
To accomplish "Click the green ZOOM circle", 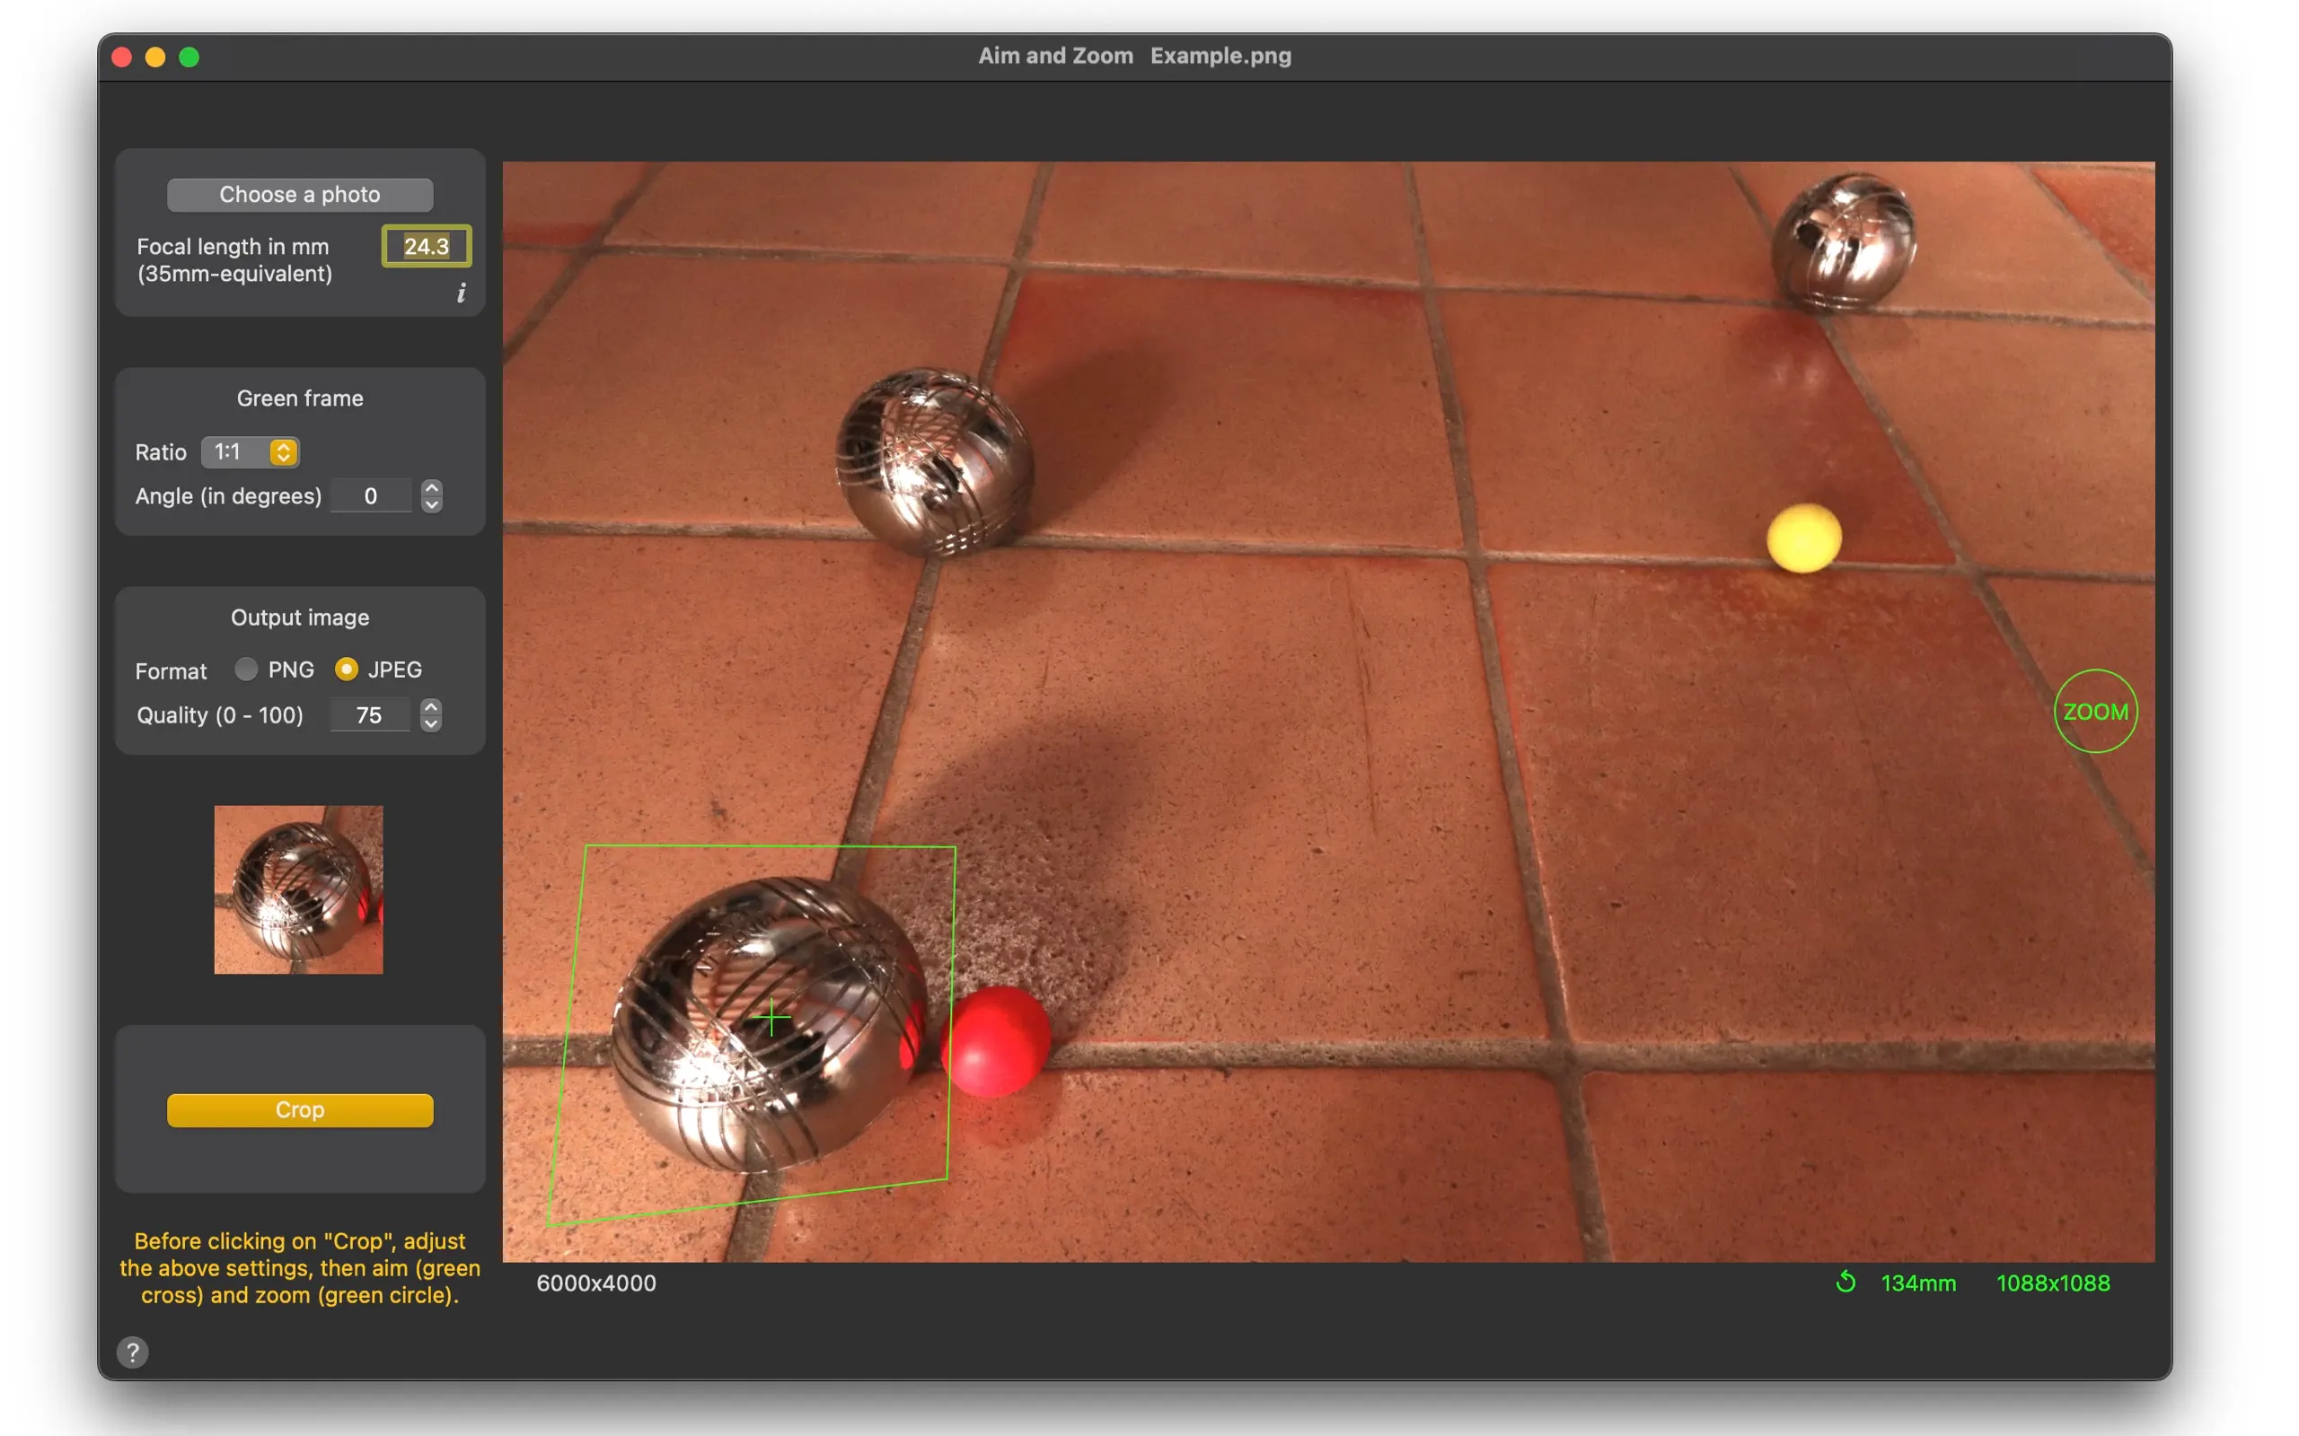I will click(x=2095, y=712).
